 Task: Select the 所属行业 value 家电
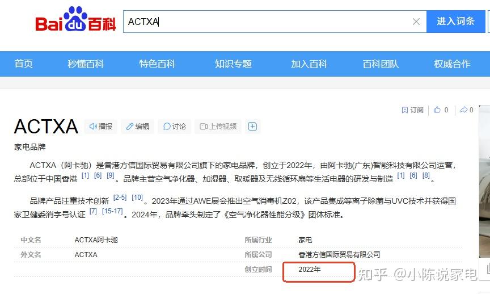coord(305,240)
